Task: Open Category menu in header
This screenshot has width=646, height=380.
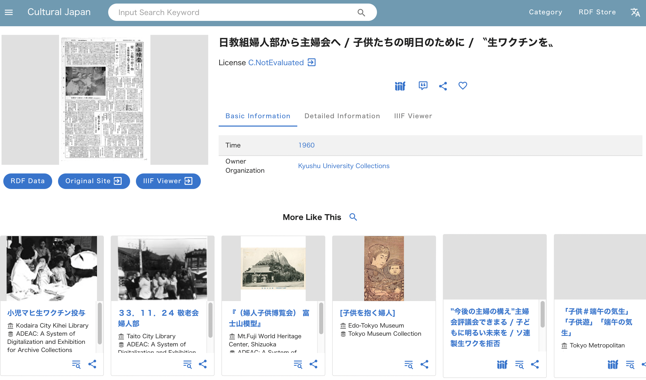Action: coord(545,12)
